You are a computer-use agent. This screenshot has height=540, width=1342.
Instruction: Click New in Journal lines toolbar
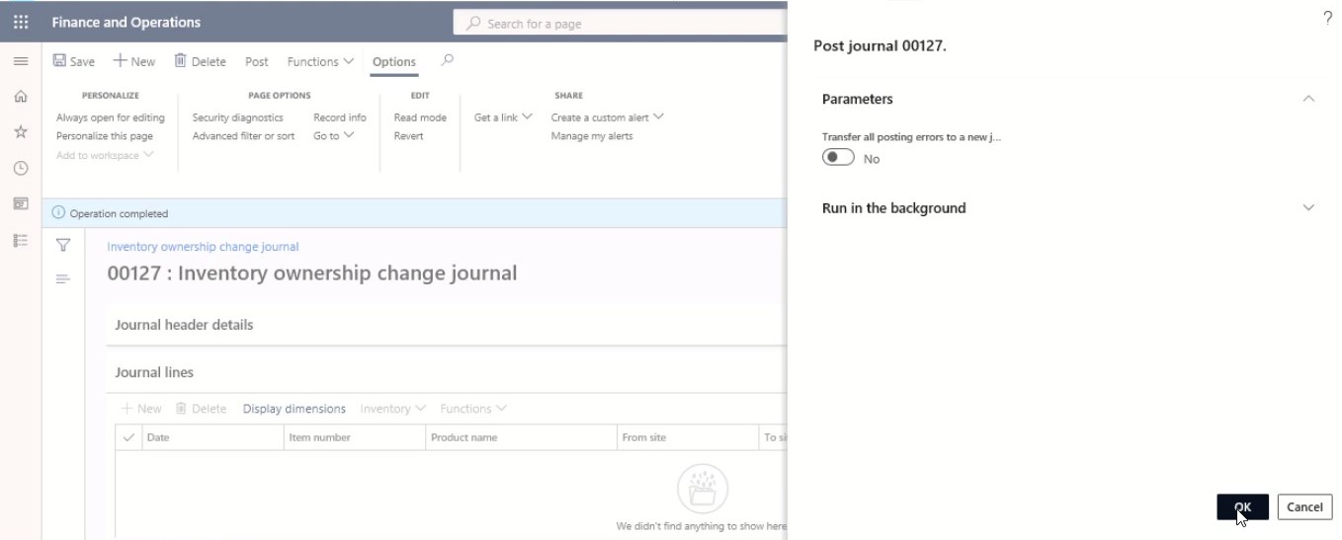point(141,409)
